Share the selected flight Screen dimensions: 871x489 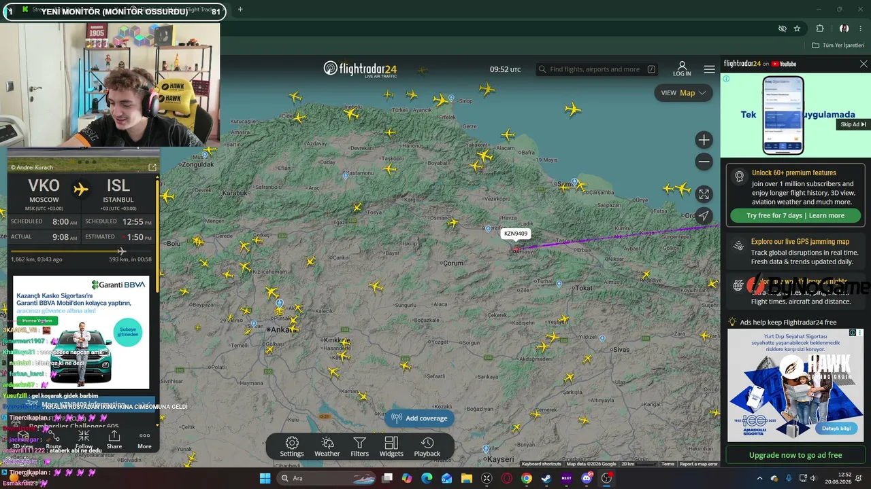pos(114,439)
